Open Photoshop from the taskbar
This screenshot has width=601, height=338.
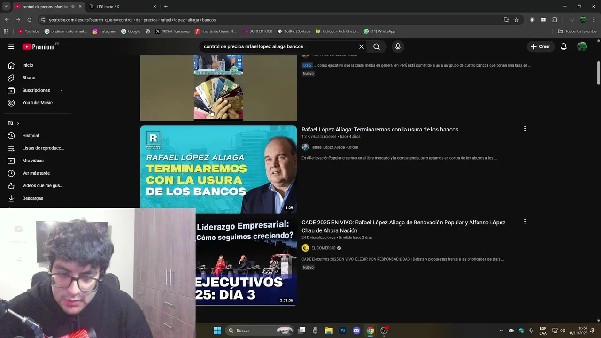coord(343,330)
